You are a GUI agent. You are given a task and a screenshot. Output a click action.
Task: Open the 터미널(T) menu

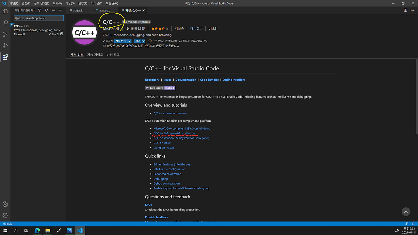point(96,3)
